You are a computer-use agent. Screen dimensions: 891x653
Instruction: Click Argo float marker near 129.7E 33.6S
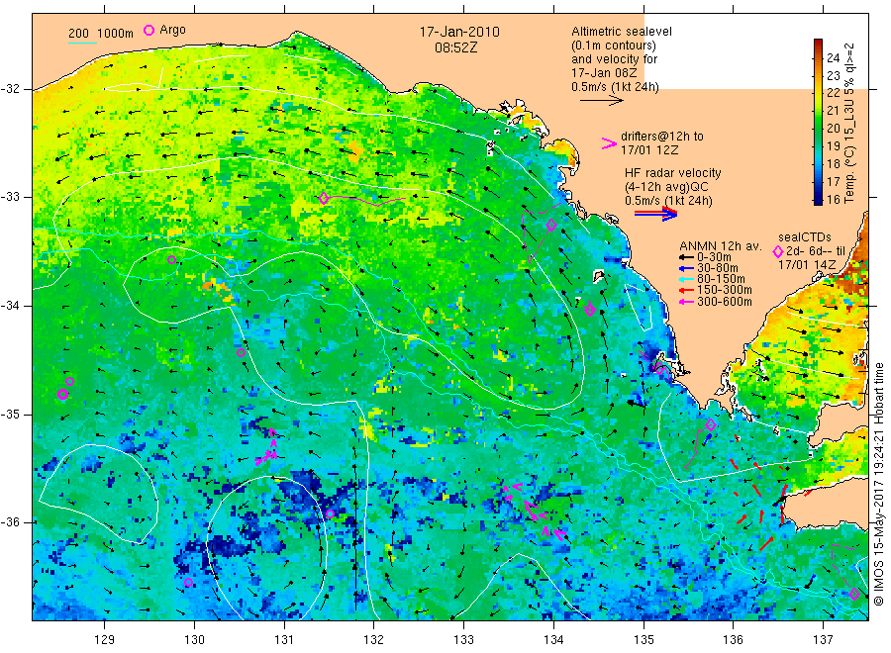click(171, 260)
